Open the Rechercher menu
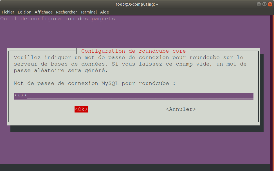The width and height of the screenshot is (274, 171). (66, 12)
